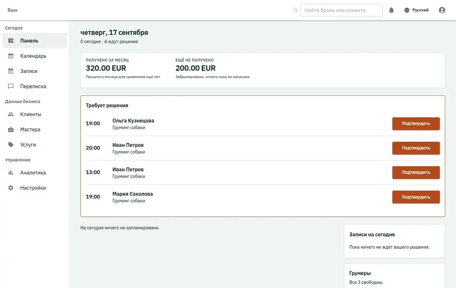Confirm Ольга Кузнецова's 19:00 booking
This screenshot has width=456, height=288.
click(x=416, y=124)
